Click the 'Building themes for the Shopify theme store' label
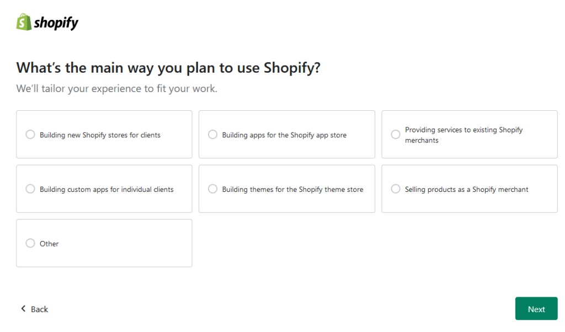Screen dimensions: 565x332 point(292,190)
